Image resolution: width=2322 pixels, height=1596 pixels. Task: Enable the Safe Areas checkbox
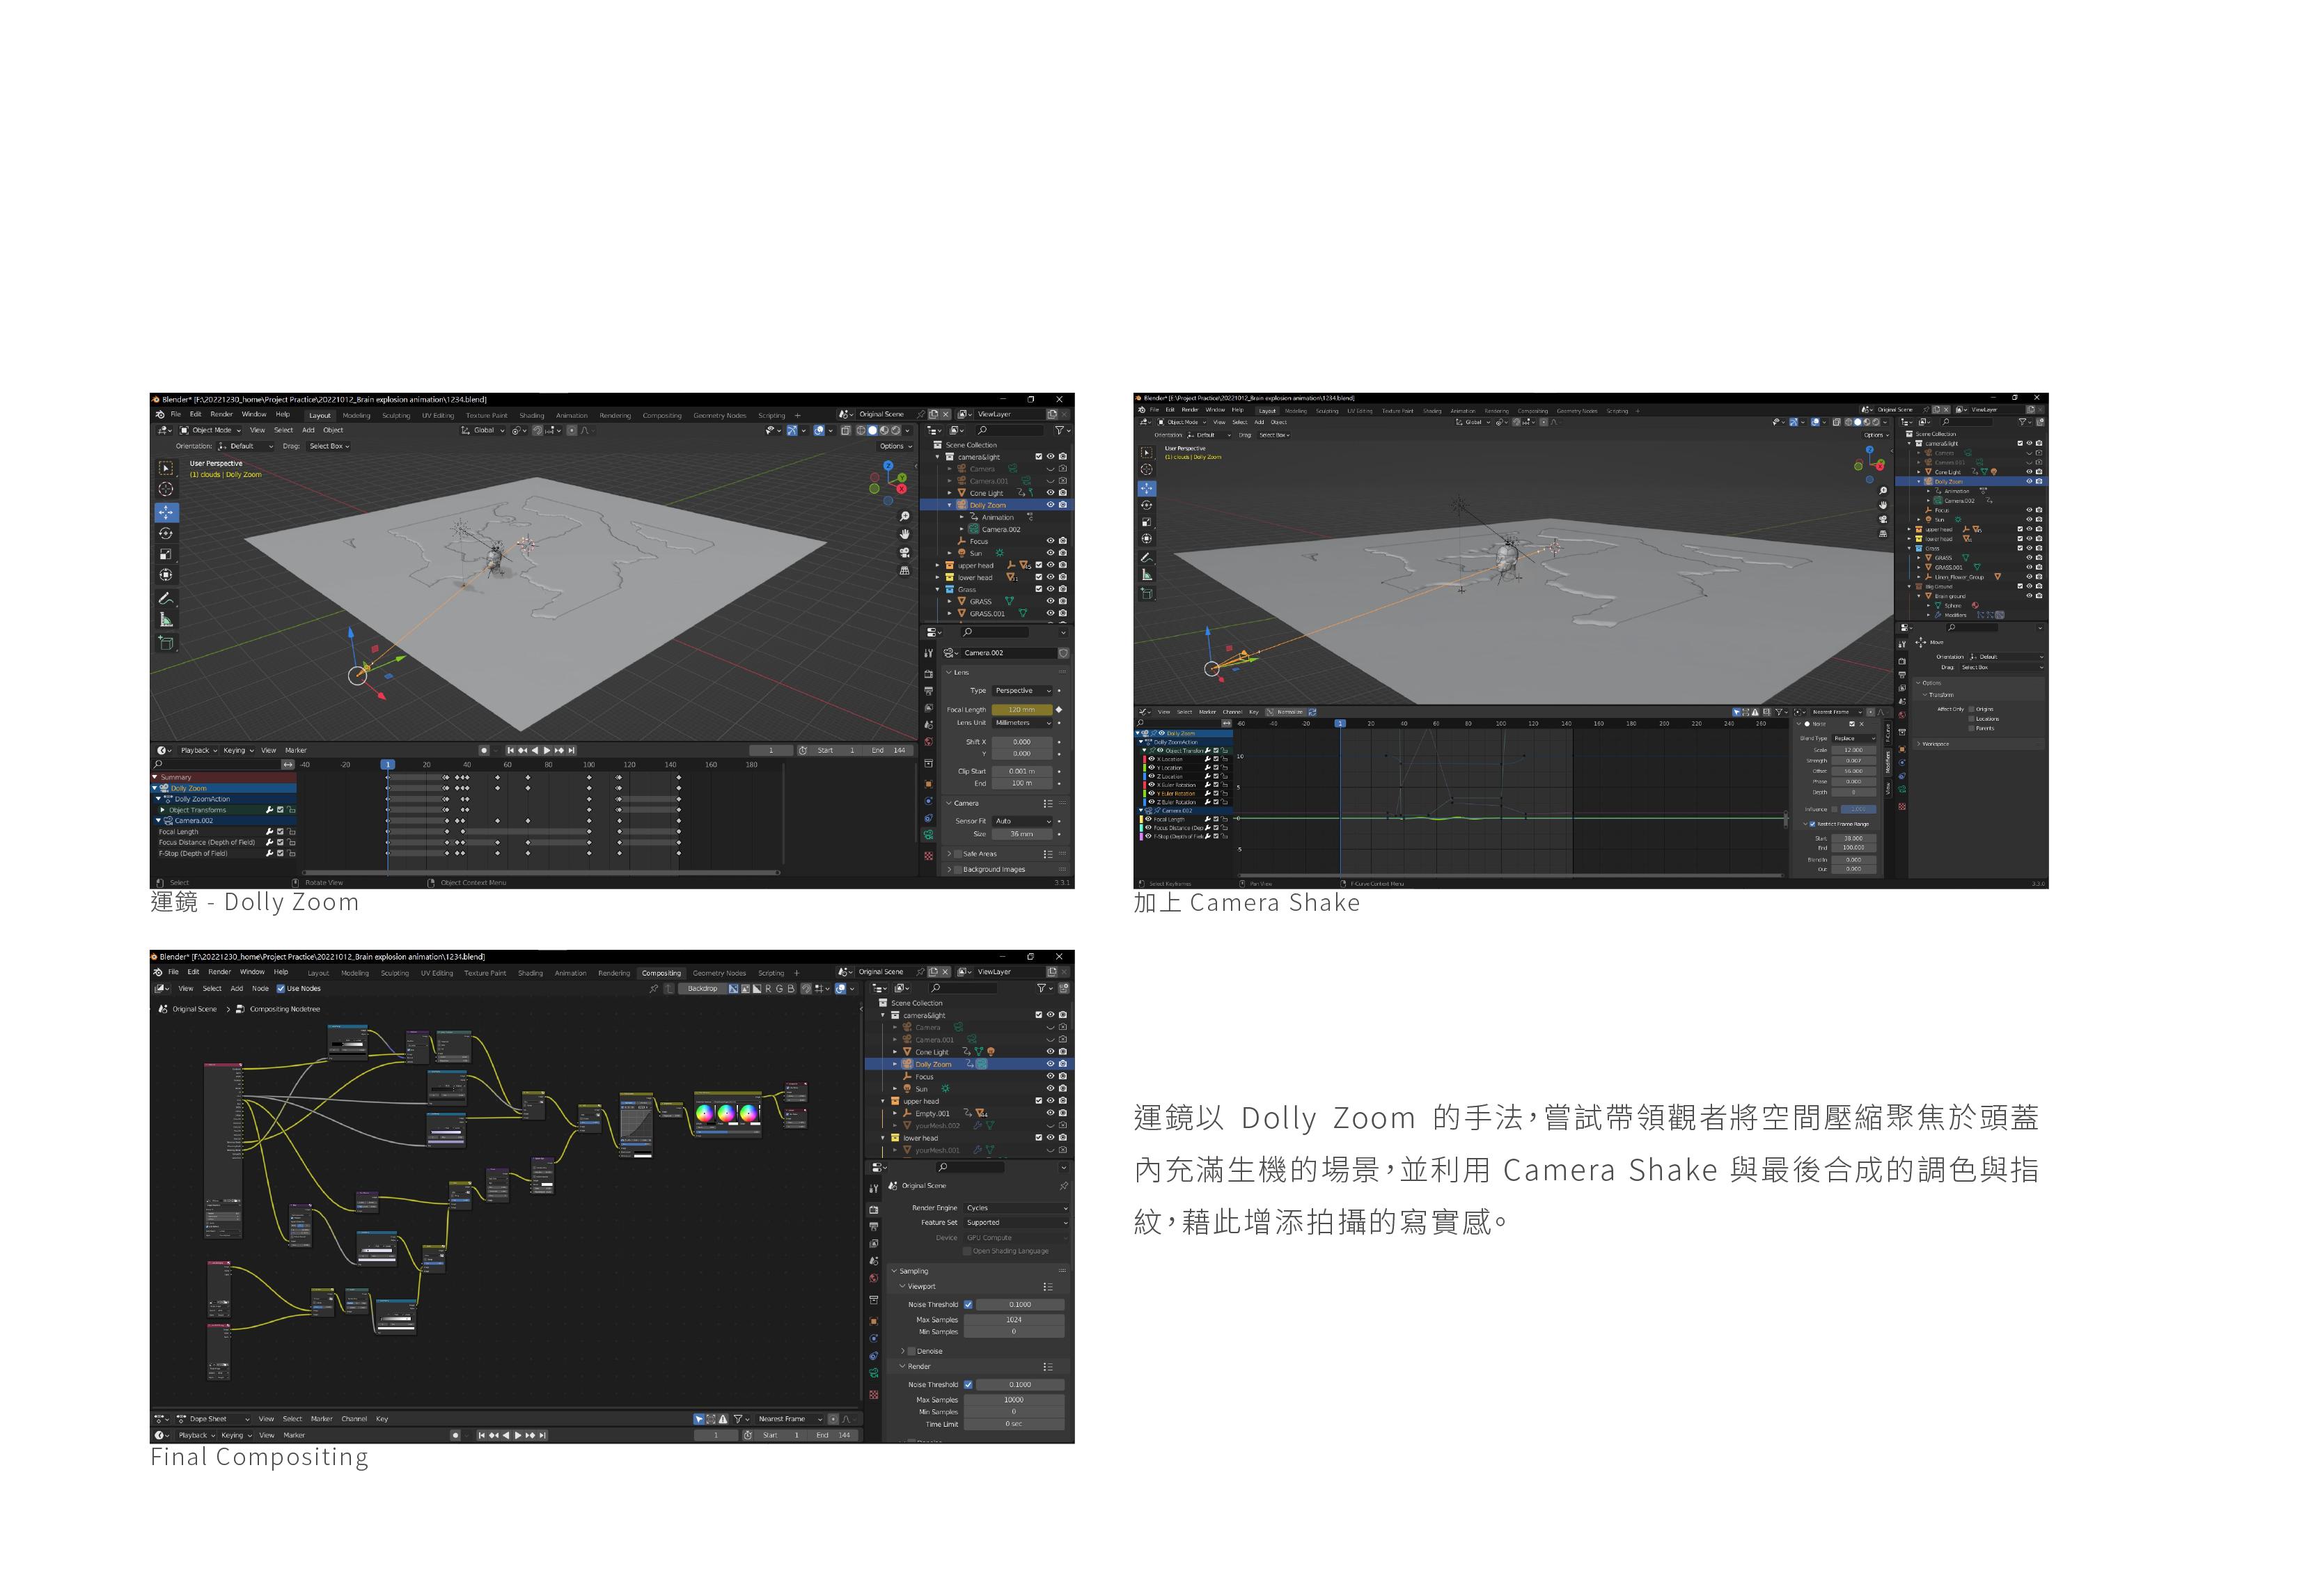coord(957,854)
